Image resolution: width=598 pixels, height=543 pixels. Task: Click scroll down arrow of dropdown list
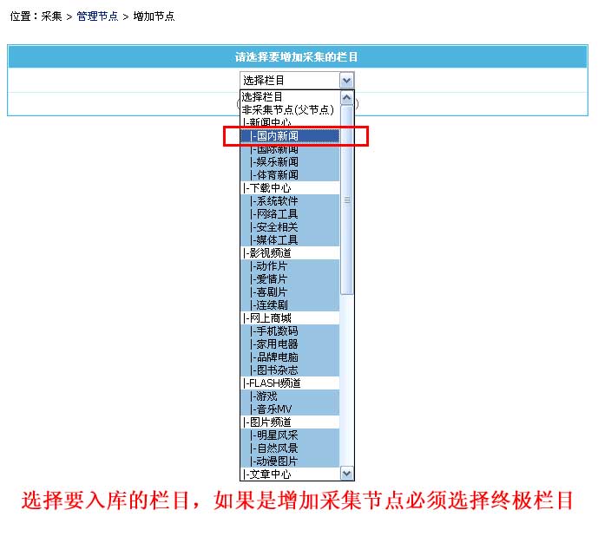347,474
